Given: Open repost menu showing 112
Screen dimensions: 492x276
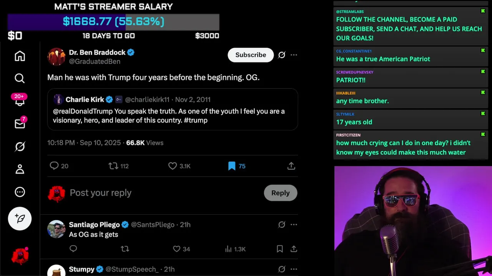Looking at the screenshot, I should pos(119,166).
